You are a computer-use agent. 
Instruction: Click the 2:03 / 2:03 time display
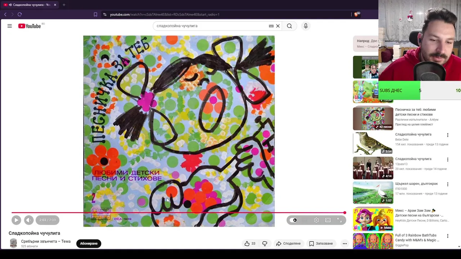point(48,220)
